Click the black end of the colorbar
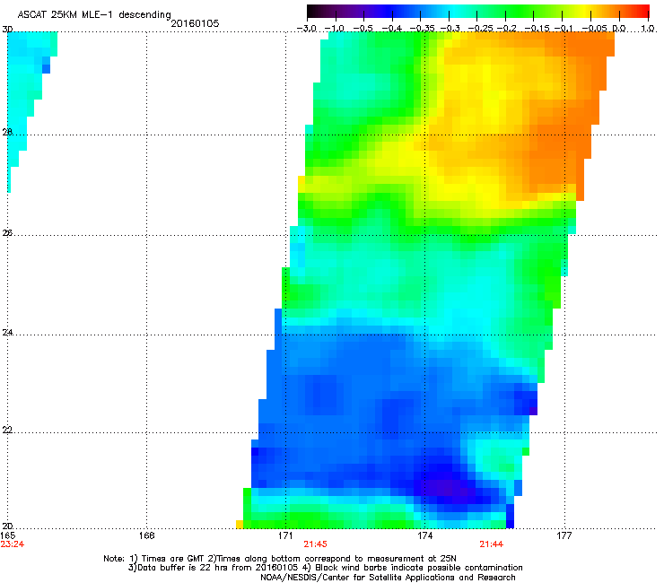The width and height of the screenshot is (664, 583). click(x=312, y=12)
